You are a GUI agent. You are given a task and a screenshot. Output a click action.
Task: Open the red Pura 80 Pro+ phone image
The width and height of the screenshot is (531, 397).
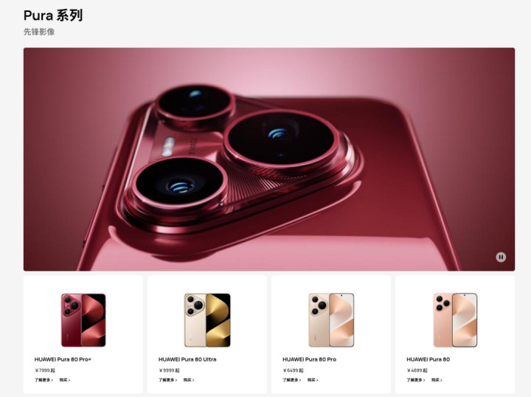pyautogui.click(x=83, y=320)
